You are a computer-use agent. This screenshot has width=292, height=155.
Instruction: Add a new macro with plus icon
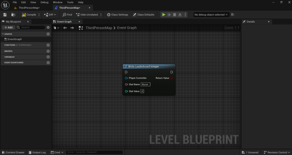coord(48,51)
